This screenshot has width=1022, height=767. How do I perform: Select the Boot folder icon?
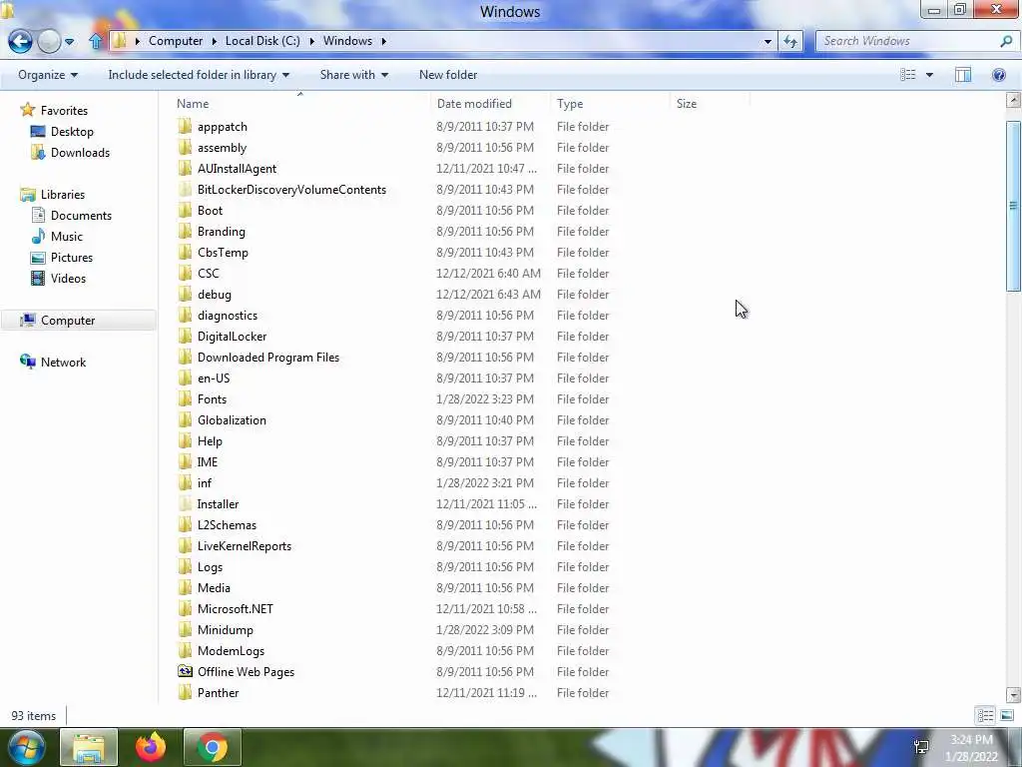click(185, 210)
